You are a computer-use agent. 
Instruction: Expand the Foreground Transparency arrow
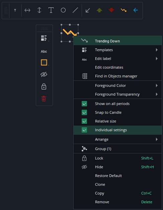tap(157, 94)
